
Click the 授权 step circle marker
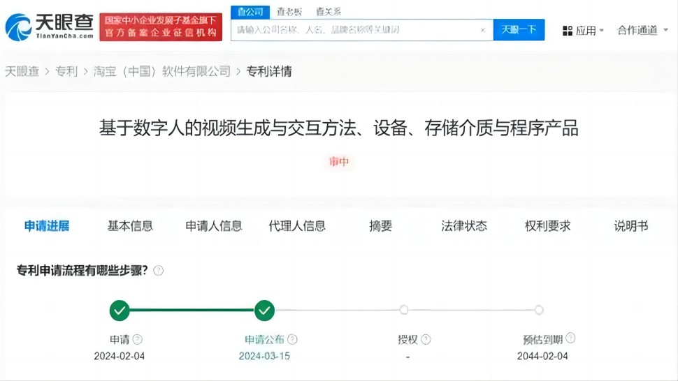point(404,310)
